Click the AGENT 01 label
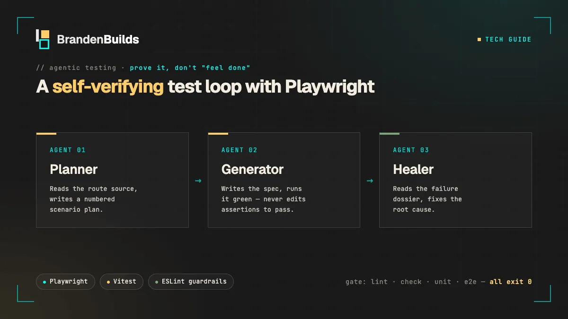Viewport: 568px width, 319px height. pyautogui.click(x=68, y=150)
